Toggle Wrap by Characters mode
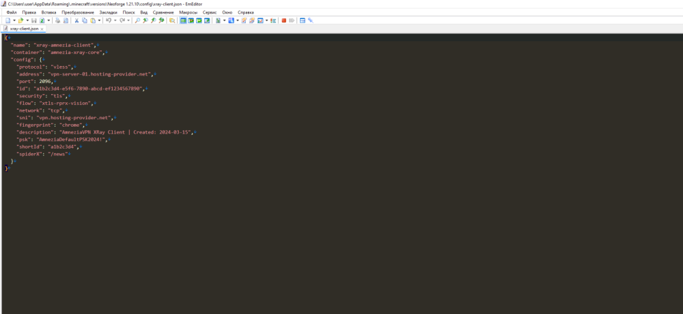Screen dimensions: 683x314 pyautogui.click(x=191, y=20)
